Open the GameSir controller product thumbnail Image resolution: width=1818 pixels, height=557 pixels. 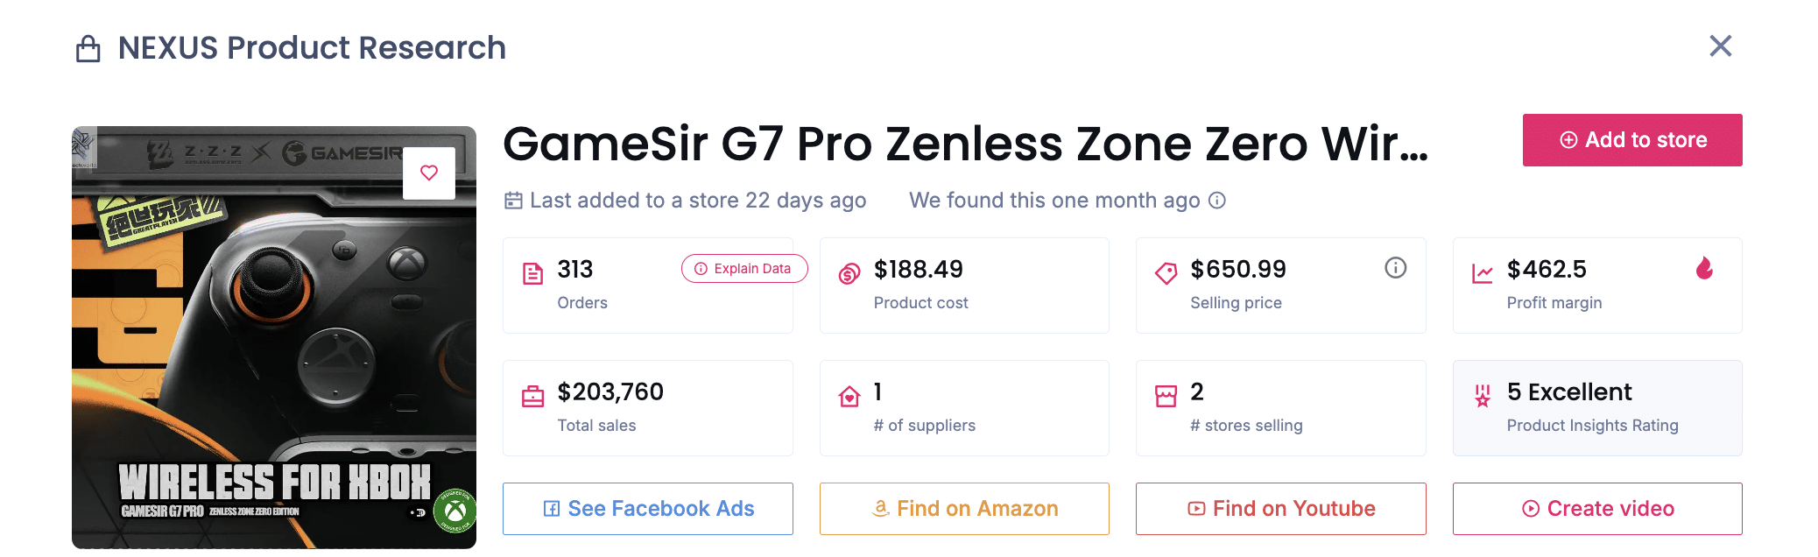tap(273, 350)
